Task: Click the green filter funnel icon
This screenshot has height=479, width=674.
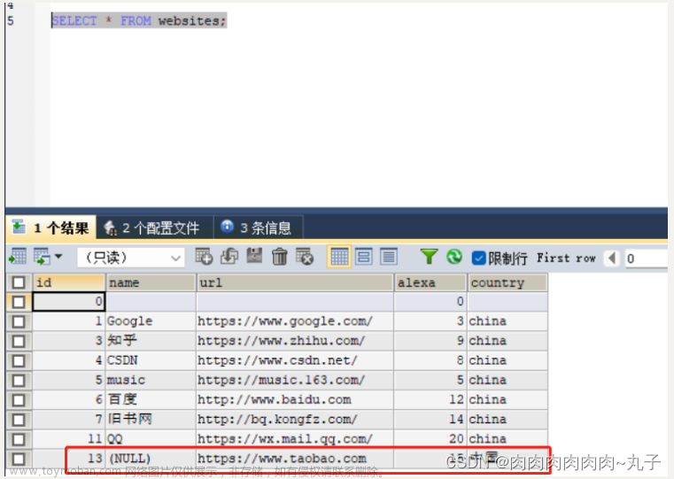Action: click(429, 257)
